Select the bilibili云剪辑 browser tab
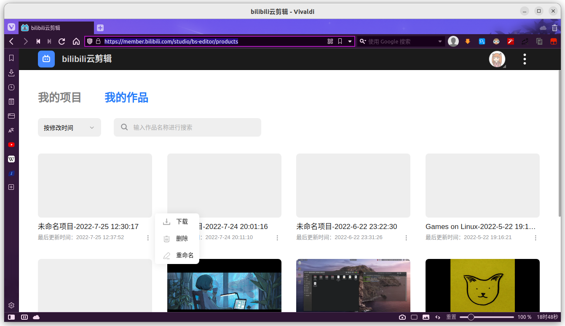The image size is (565, 326). tap(56, 28)
